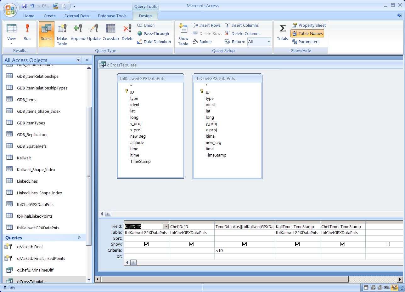Click the table pane horizontal scrollbar thumb
405x292 pixels.
pos(108,214)
